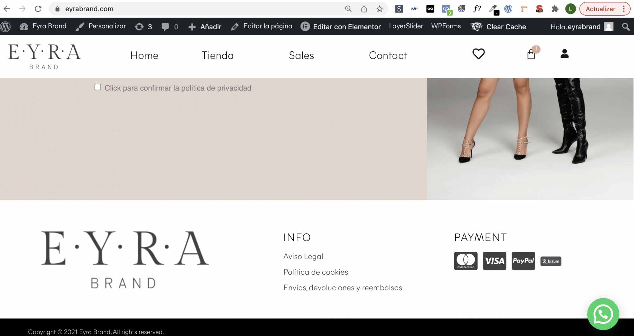
Task: Open the user account icon
Action: (x=564, y=54)
